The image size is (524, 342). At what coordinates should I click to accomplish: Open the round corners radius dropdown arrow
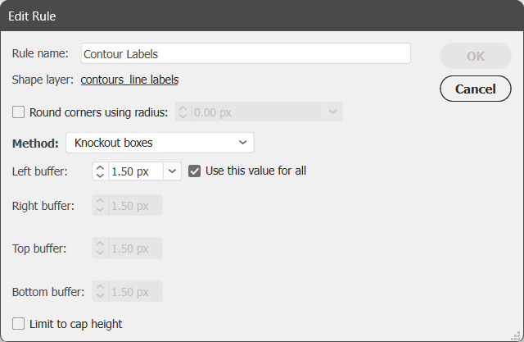332,112
